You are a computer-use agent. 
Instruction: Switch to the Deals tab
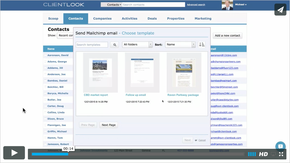point(152,18)
